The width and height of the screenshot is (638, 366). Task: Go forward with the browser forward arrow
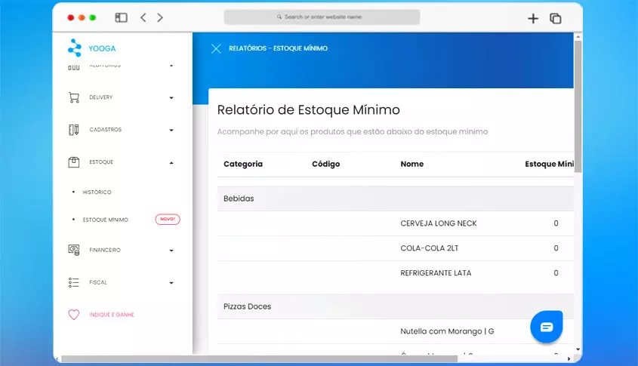pos(160,17)
